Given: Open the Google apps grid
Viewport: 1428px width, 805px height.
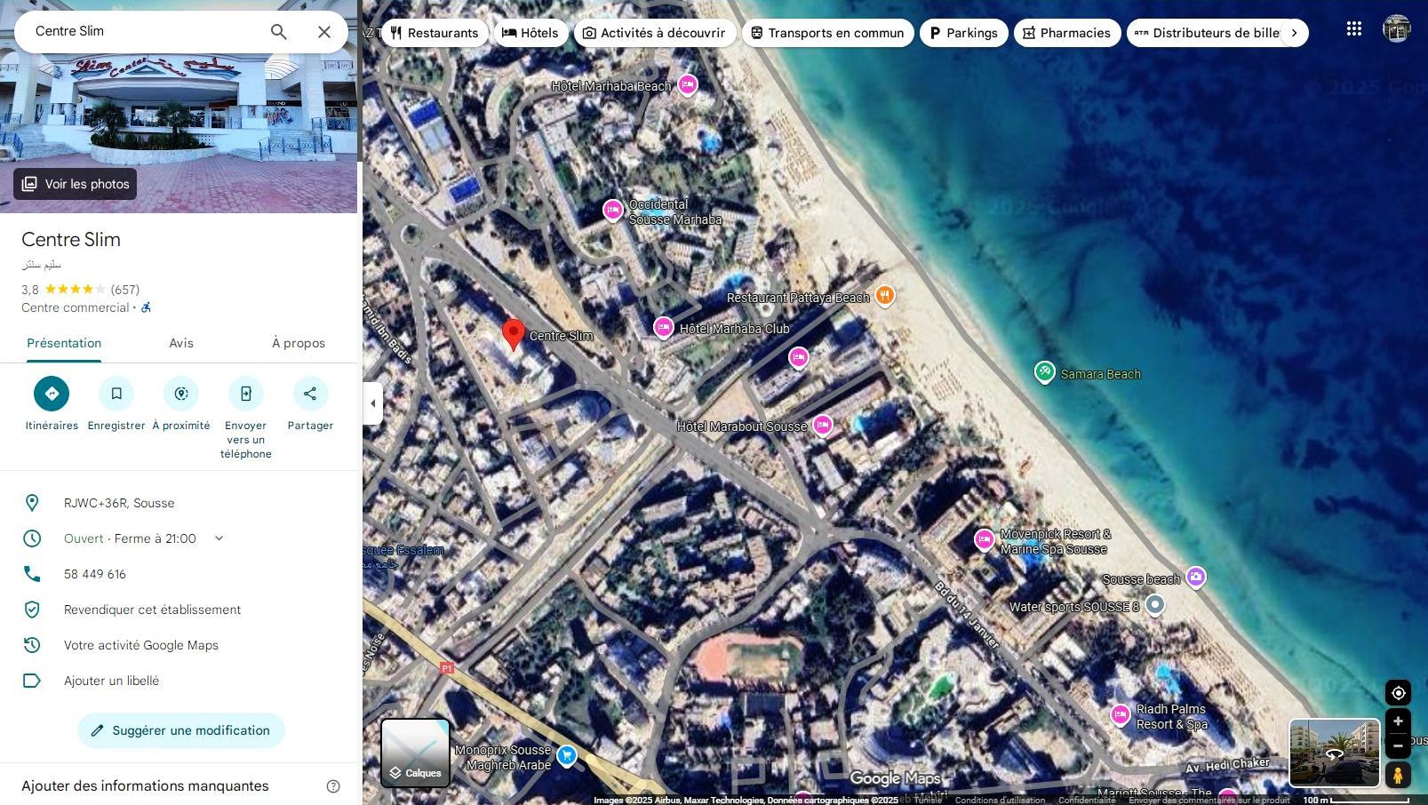Looking at the screenshot, I should click(1353, 28).
